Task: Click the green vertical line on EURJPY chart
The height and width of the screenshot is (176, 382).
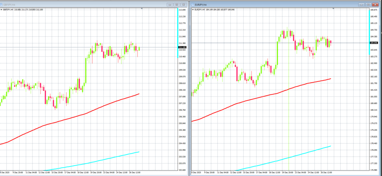Action: click(x=289, y=112)
